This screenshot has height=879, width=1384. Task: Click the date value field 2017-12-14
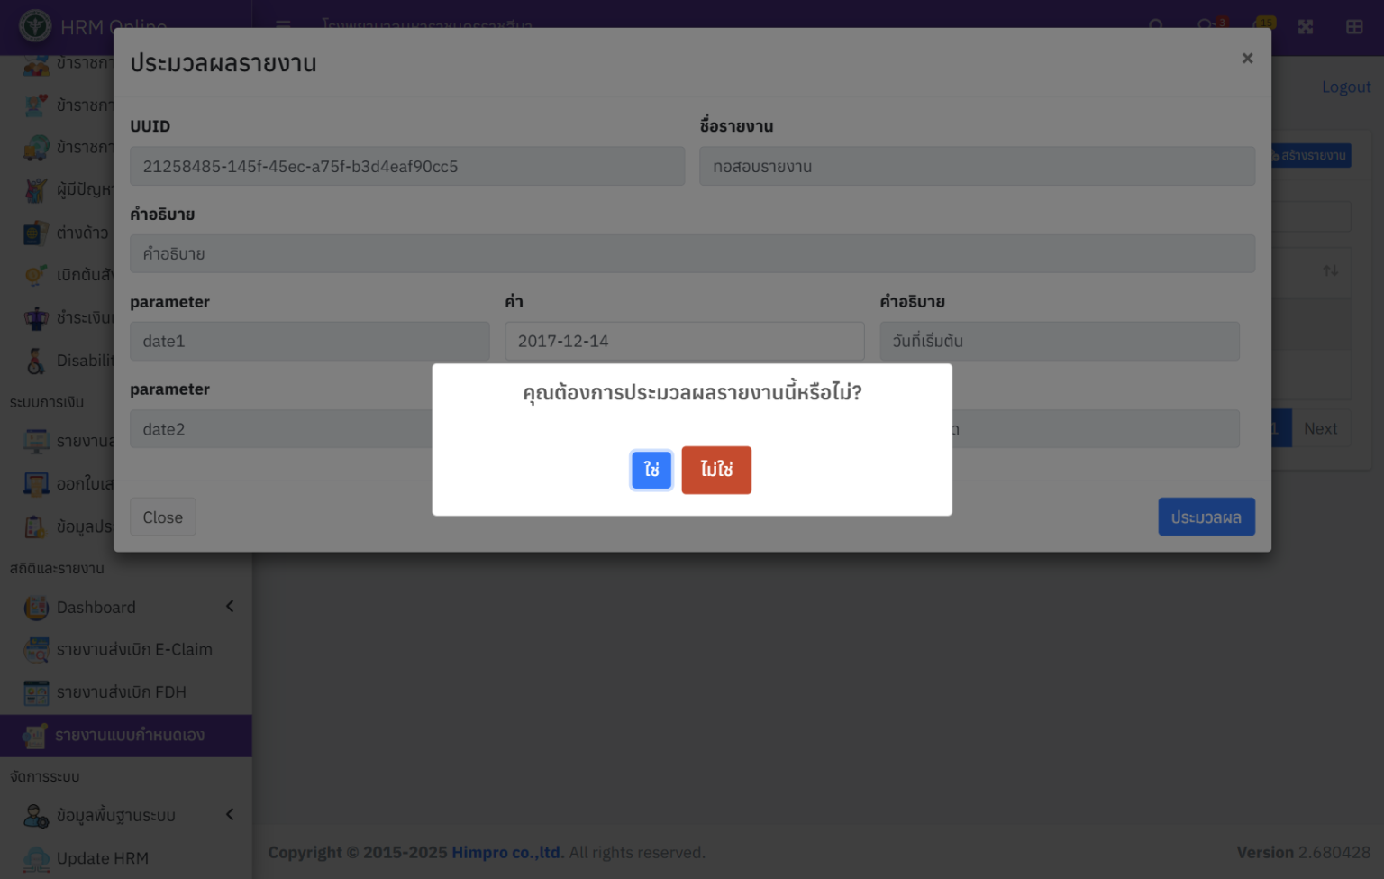(x=684, y=342)
